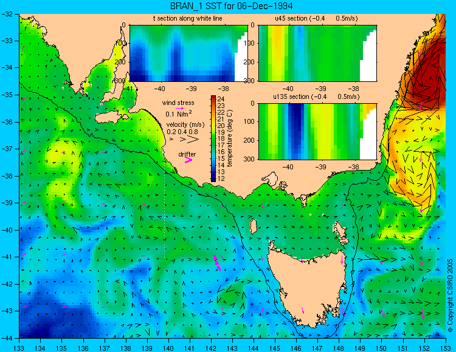Click the -37 latitude axis label
The height and width of the screenshot is (352, 456).
(x=7, y=149)
